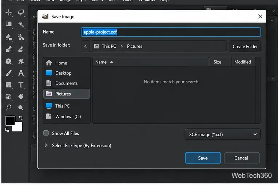Viewport: 278px width, 185px height.
Task: Select the Fuzzy Select magic wand tool
Action: tap(21, 24)
